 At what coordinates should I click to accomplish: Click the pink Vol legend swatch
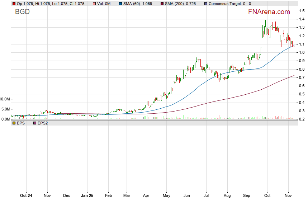94,4
